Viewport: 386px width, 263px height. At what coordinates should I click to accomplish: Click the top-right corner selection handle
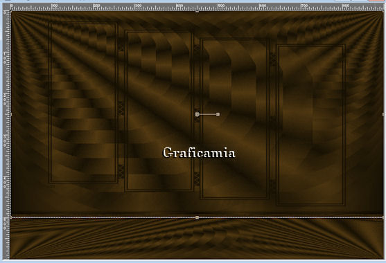383,11
